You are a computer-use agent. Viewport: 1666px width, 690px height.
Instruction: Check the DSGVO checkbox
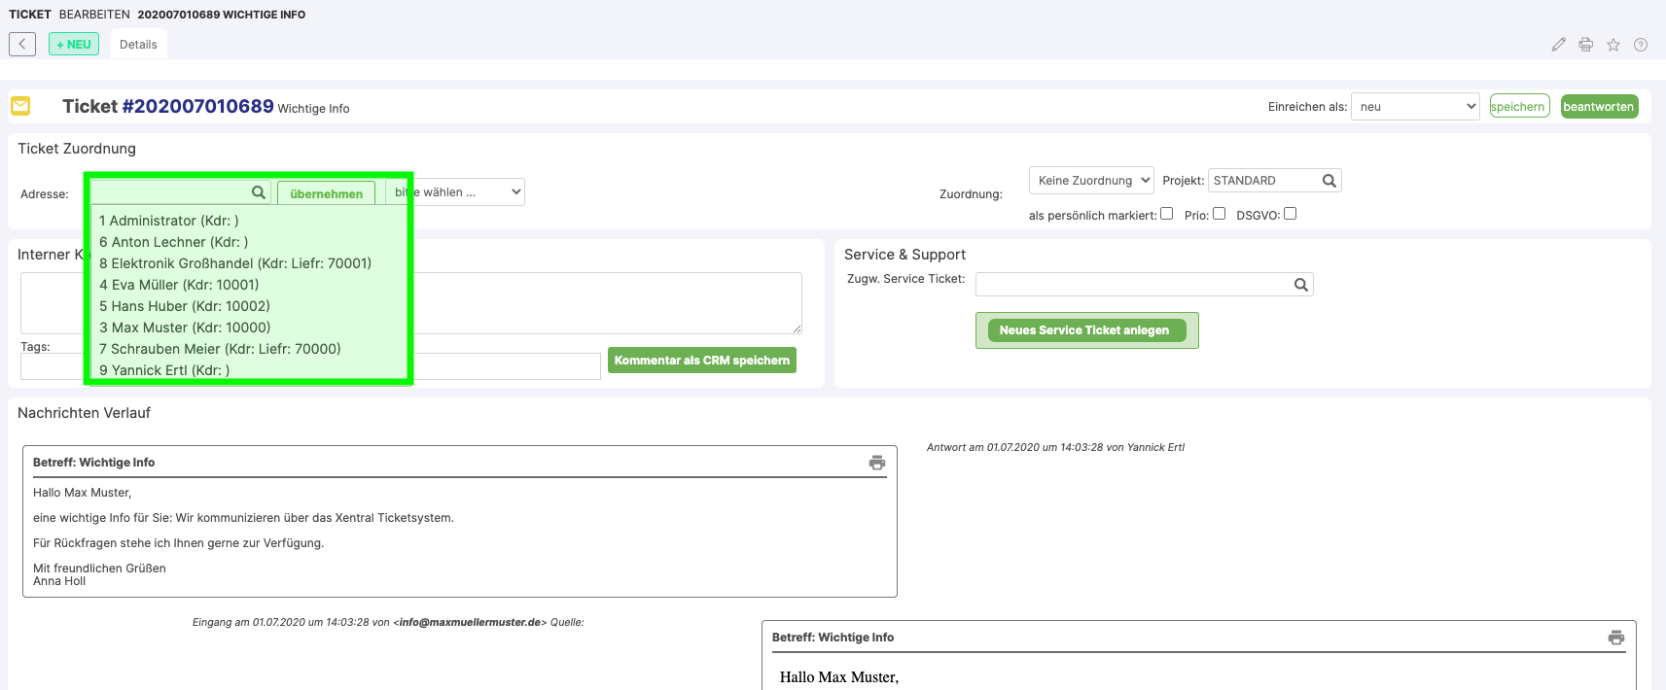[x=1290, y=214]
